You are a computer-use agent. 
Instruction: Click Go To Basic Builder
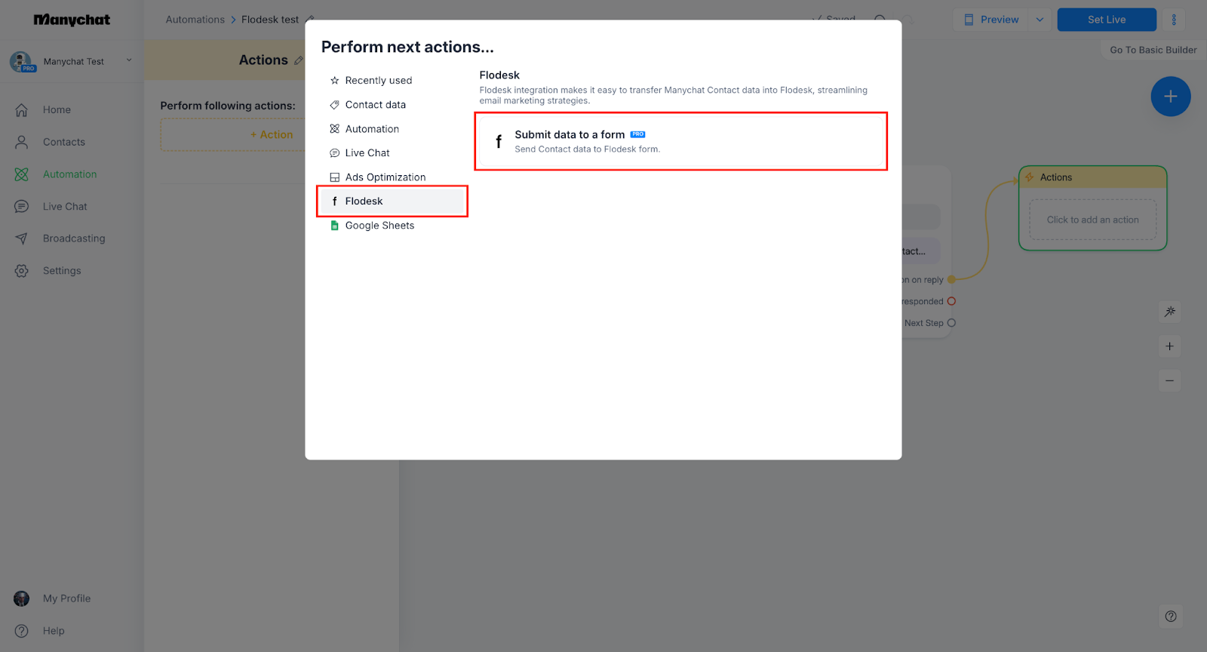(1153, 50)
